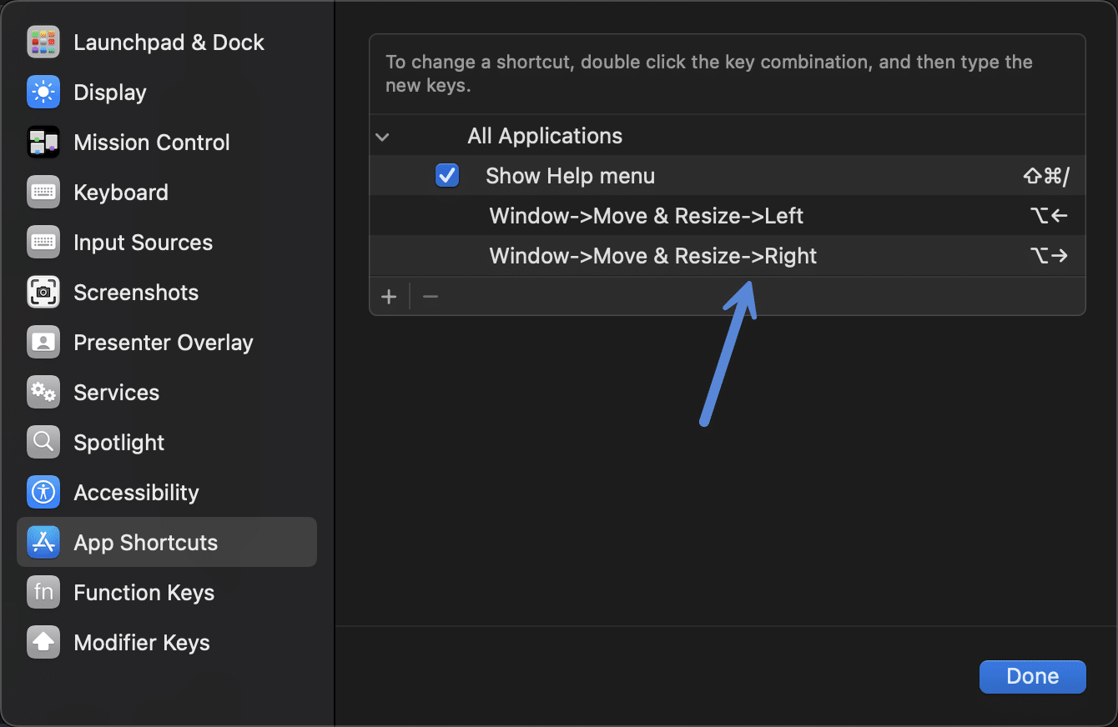Click the Modifier Keys arrow icon

tap(43, 642)
